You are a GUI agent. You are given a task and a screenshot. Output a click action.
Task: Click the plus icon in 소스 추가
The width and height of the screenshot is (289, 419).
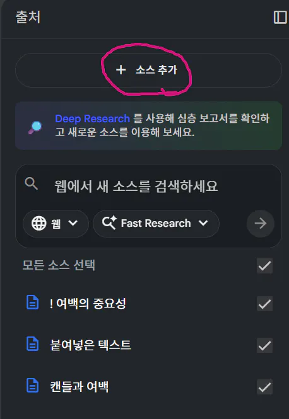coord(121,70)
